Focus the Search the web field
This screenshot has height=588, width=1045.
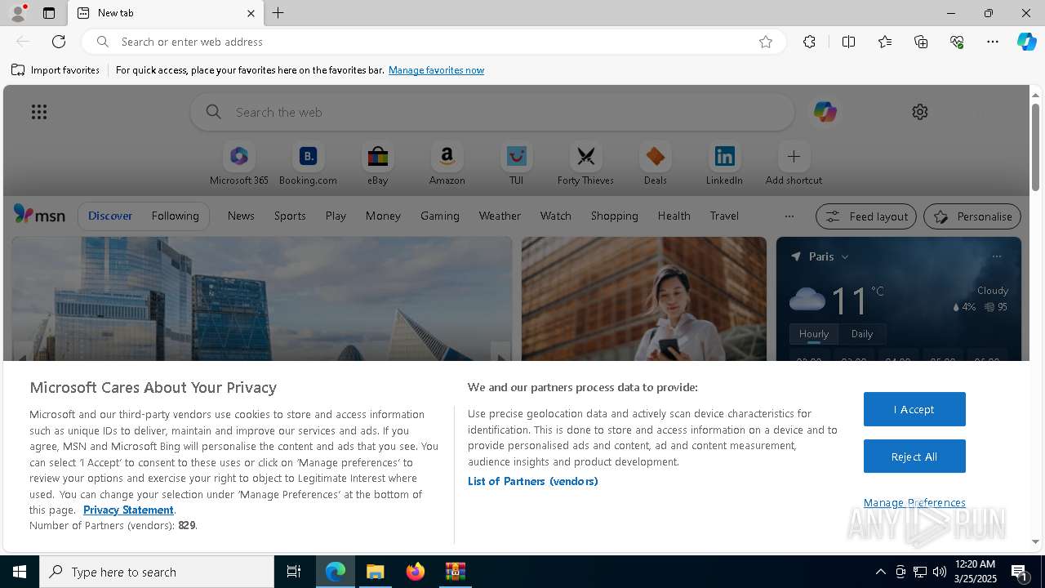[492, 112]
